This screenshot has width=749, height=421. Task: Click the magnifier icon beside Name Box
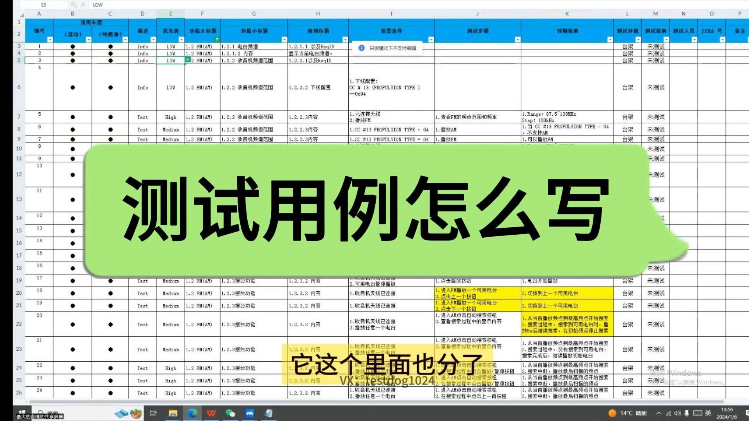(x=73, y=5)
